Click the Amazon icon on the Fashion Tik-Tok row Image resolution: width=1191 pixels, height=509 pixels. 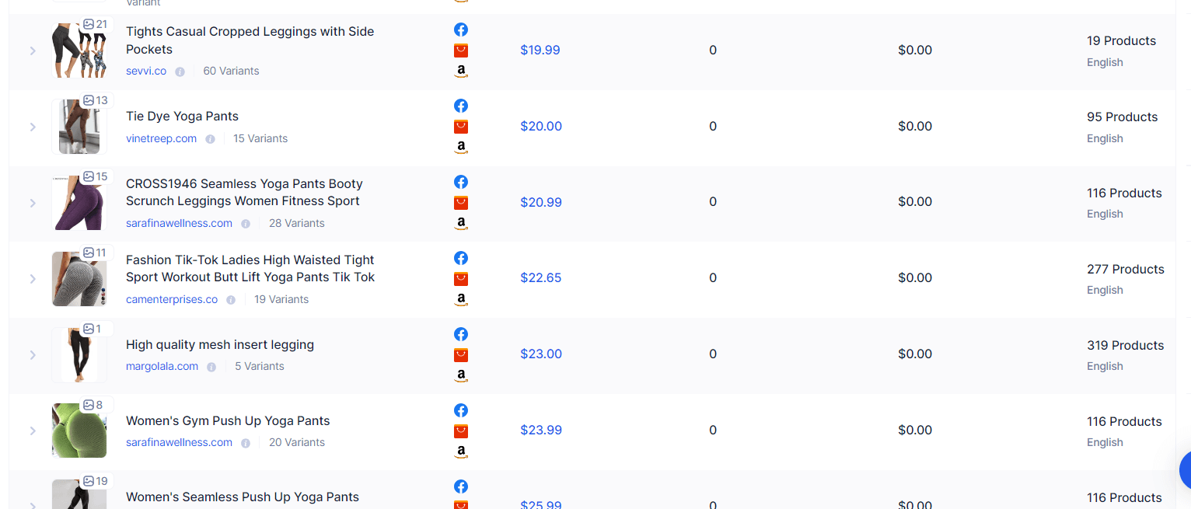pos(461,298)
